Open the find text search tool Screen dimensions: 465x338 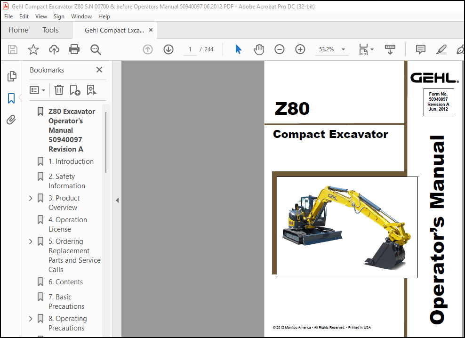(x=96, y=49)
